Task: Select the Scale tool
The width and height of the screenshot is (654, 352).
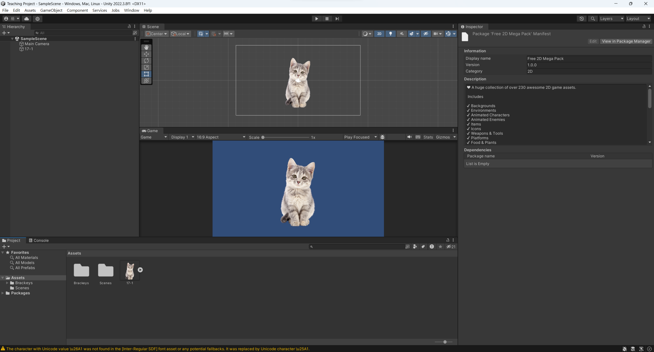Action: point(146,67)
